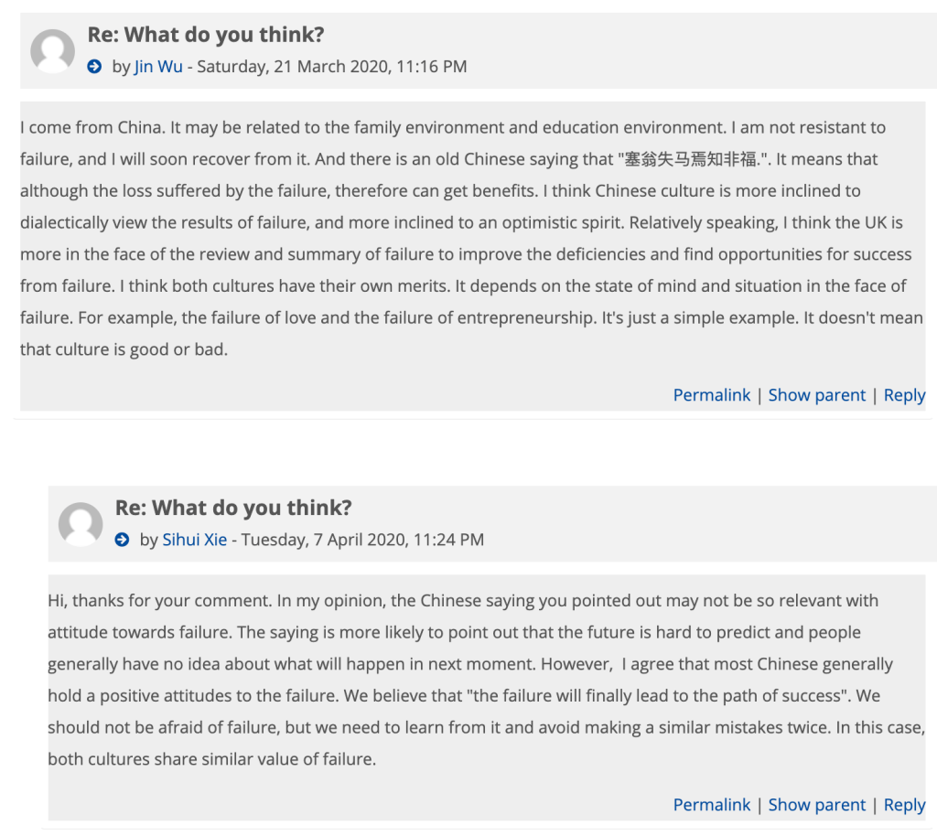Reply to Jin Wu's post

tap(904, 395)
